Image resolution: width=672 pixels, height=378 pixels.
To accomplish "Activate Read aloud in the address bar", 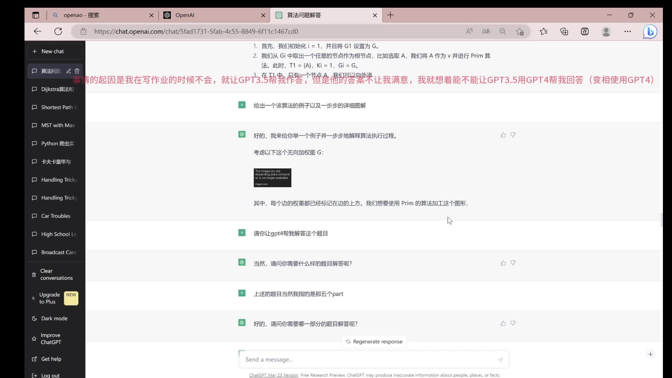I will point(469,31).
